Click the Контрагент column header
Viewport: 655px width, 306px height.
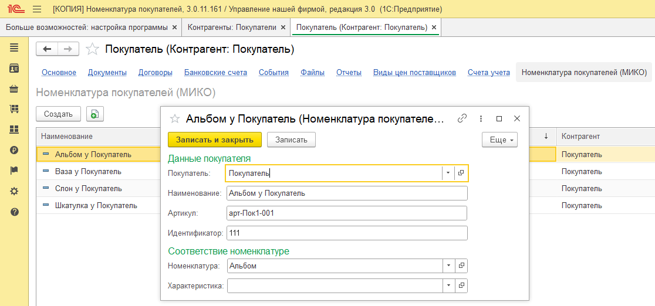(606, 137)
